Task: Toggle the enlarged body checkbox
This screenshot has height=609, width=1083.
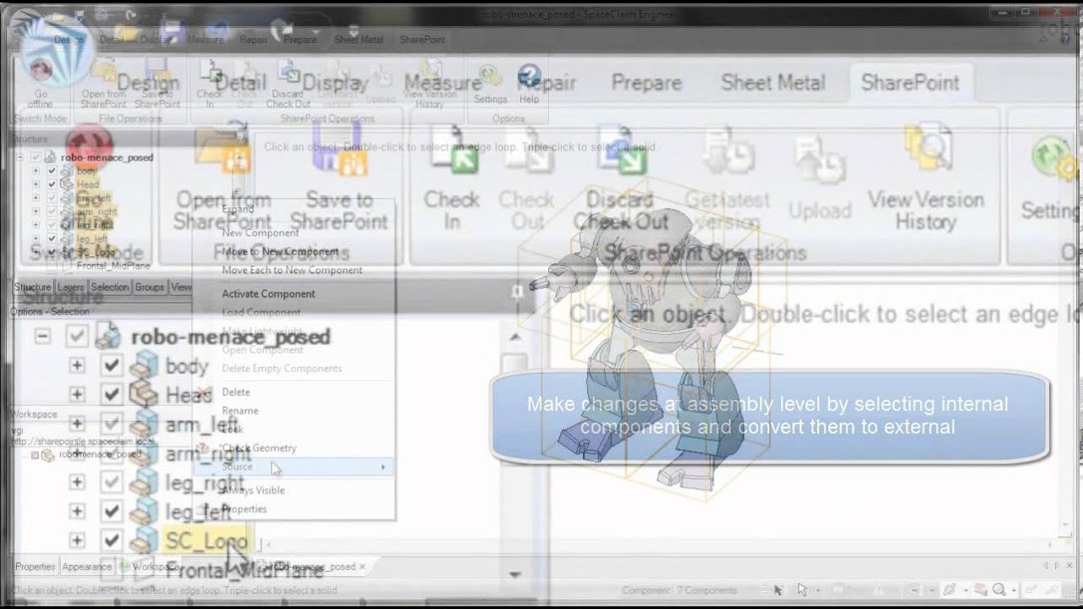Action: click(111, 366)
